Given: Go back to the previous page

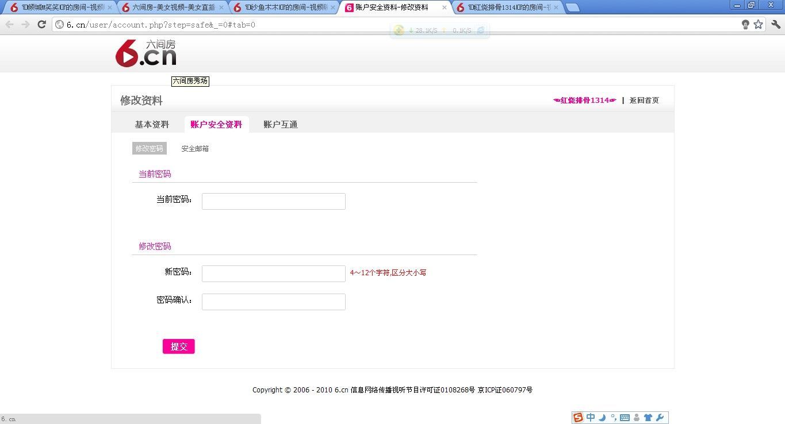Looking at the screenshot, I should 10,24.
